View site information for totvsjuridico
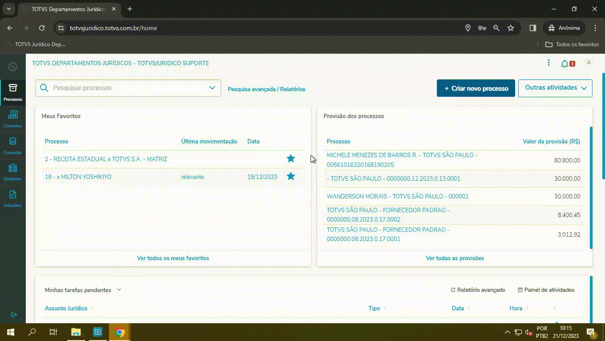The height and width of the screenshot is (341, 605). coord(61,28)
